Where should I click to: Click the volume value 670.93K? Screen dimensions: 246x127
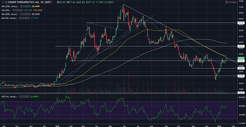click(28, 10)
